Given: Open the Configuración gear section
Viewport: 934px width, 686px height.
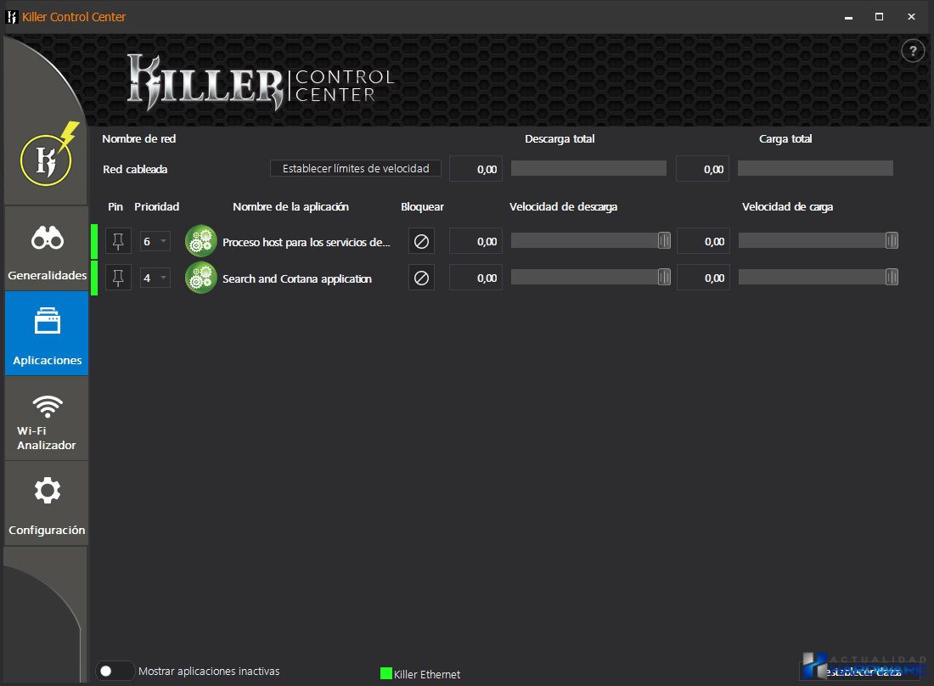Looking at the screenshot, I should (47, 503).
